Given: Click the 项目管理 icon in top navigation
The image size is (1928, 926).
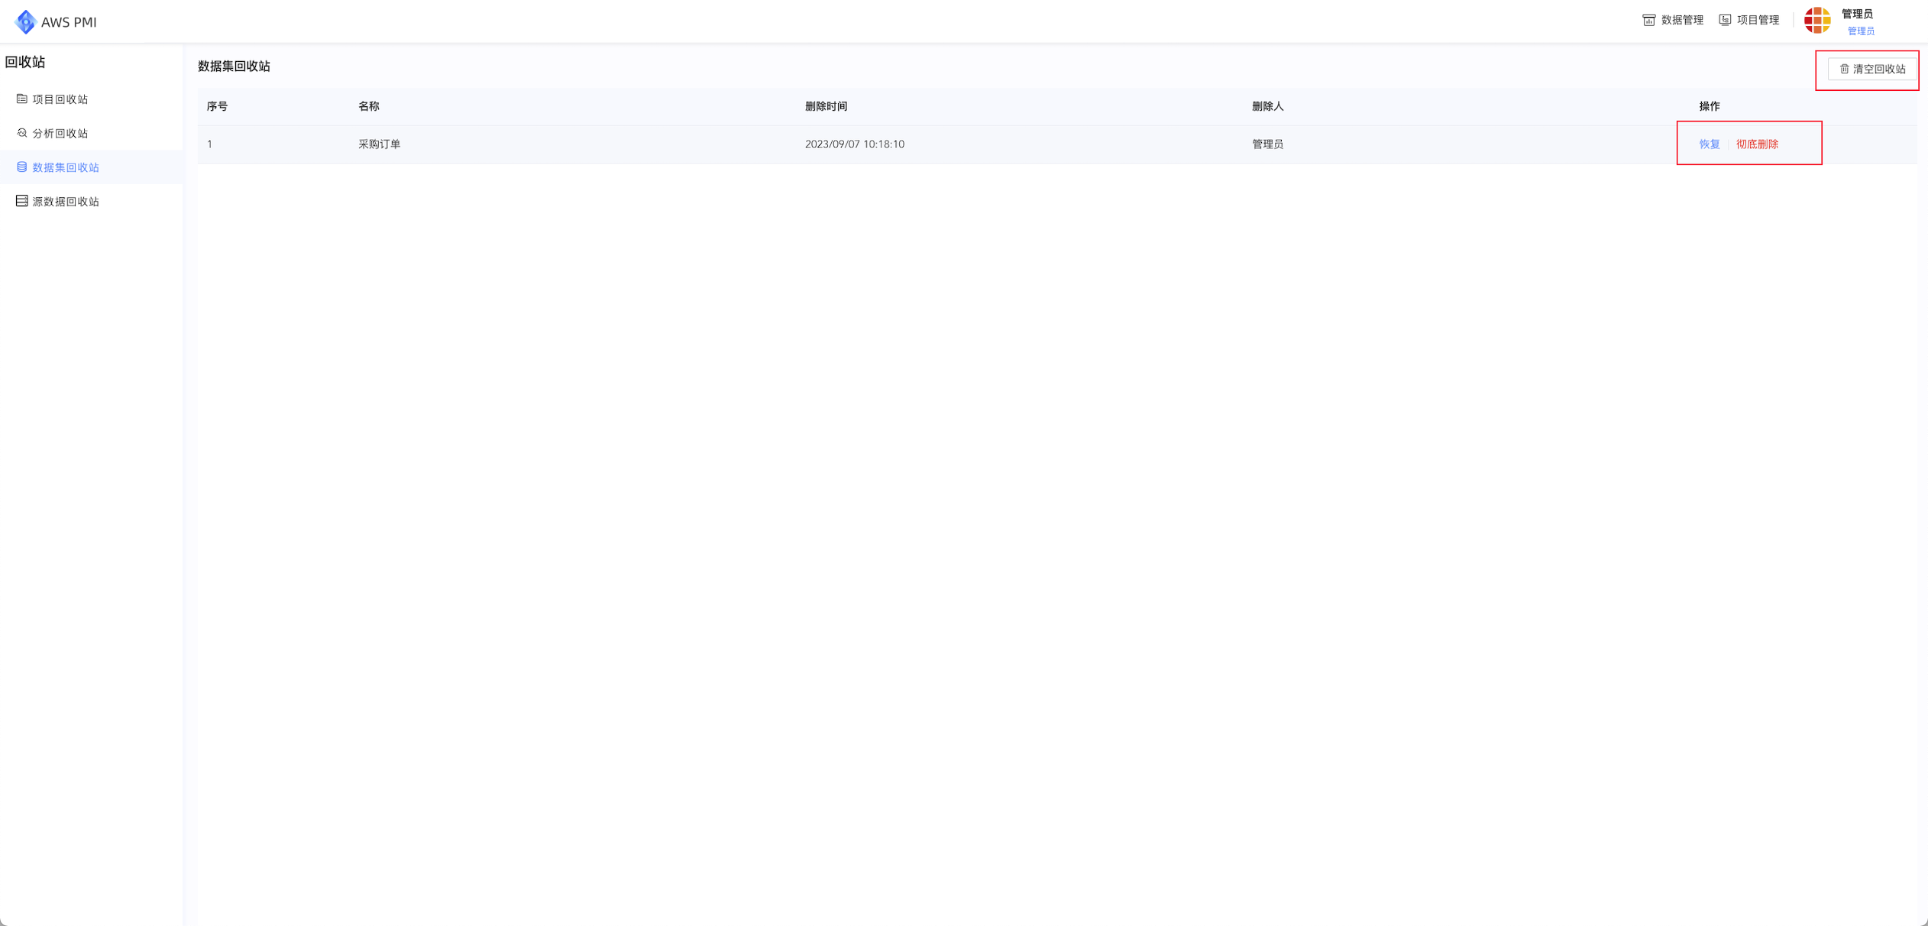Looking at the screenshot, I should [1725, 20].
